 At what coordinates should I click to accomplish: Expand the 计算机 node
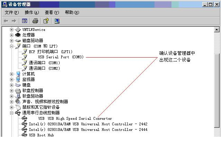pyautogui.click(x=11, y=74)
